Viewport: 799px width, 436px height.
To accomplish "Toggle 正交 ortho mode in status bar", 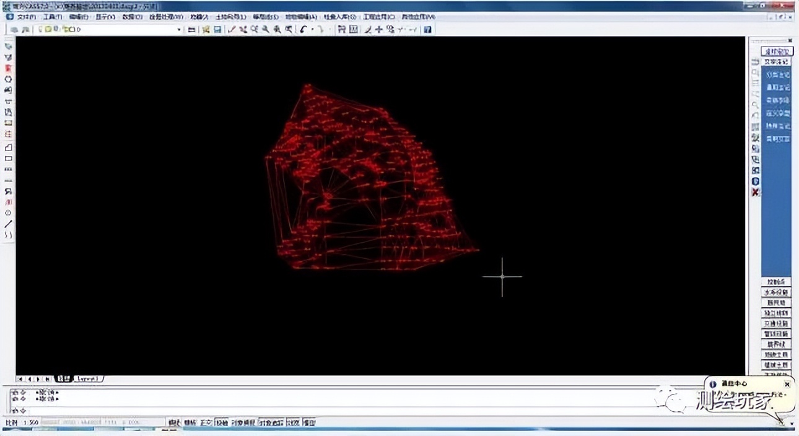I will click(x=205, y=422).
